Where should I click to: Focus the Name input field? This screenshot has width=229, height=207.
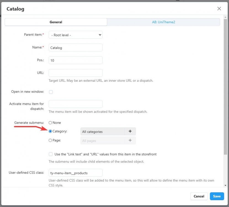click(x=75, y=47)
